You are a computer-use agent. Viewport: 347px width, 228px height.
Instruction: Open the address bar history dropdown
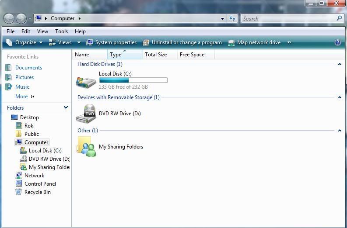click(222, 19)
